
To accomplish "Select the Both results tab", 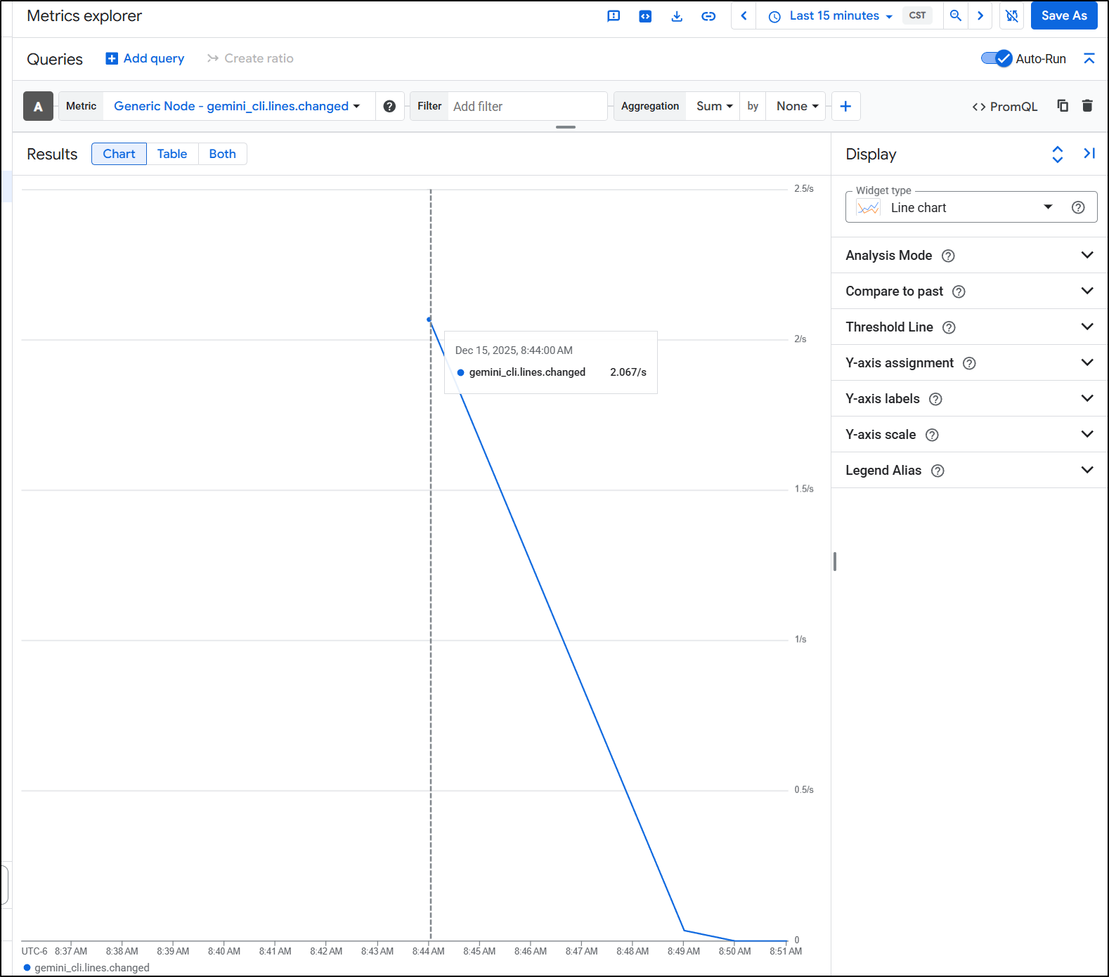I will (222, 154).
